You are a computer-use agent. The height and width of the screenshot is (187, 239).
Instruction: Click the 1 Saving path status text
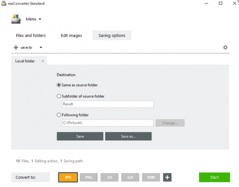pyautogui.click(x=71, y=161)
